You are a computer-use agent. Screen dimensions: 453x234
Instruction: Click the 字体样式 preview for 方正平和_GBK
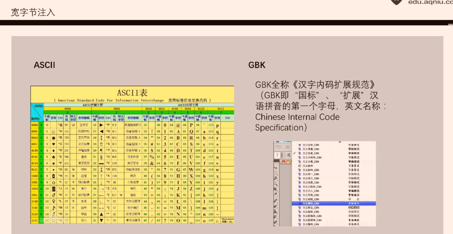click(x=354, y=195)
